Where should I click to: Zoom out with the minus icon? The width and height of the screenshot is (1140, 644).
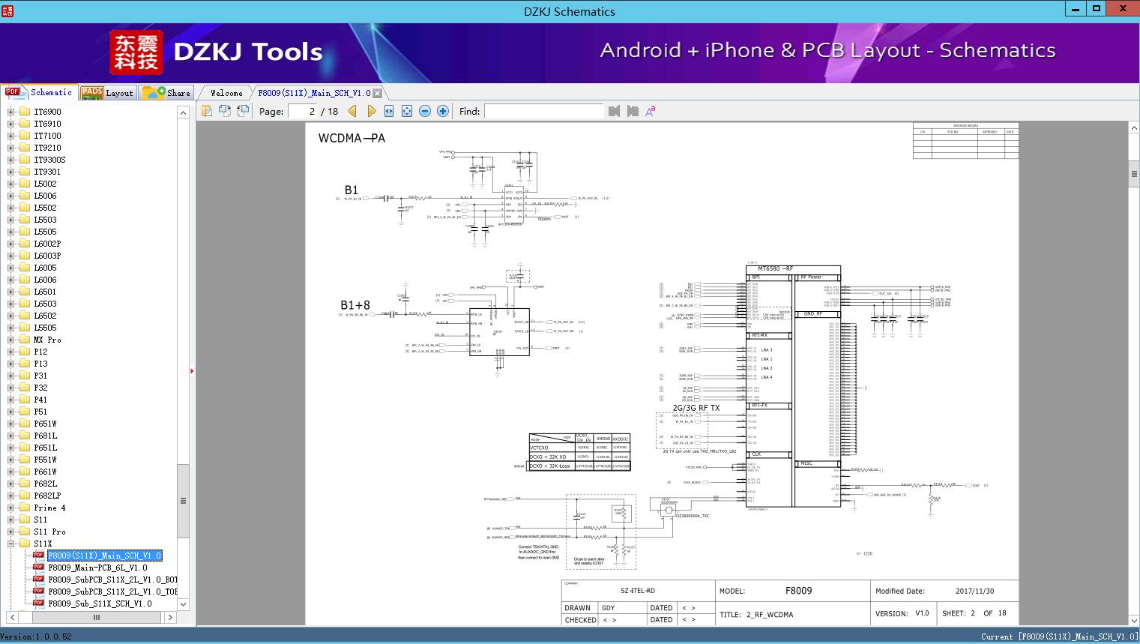425,111
